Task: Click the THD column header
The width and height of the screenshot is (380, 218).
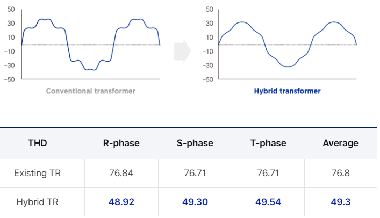Action: pyautogui.click(x=38, y=143)
